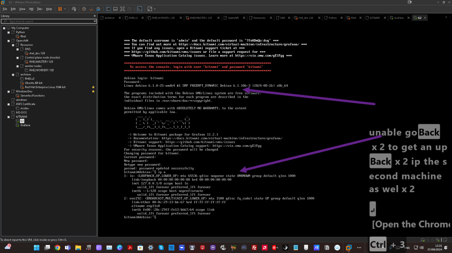Switch to the archieve tab
This screenshot has width=452, height=253.
109,18
